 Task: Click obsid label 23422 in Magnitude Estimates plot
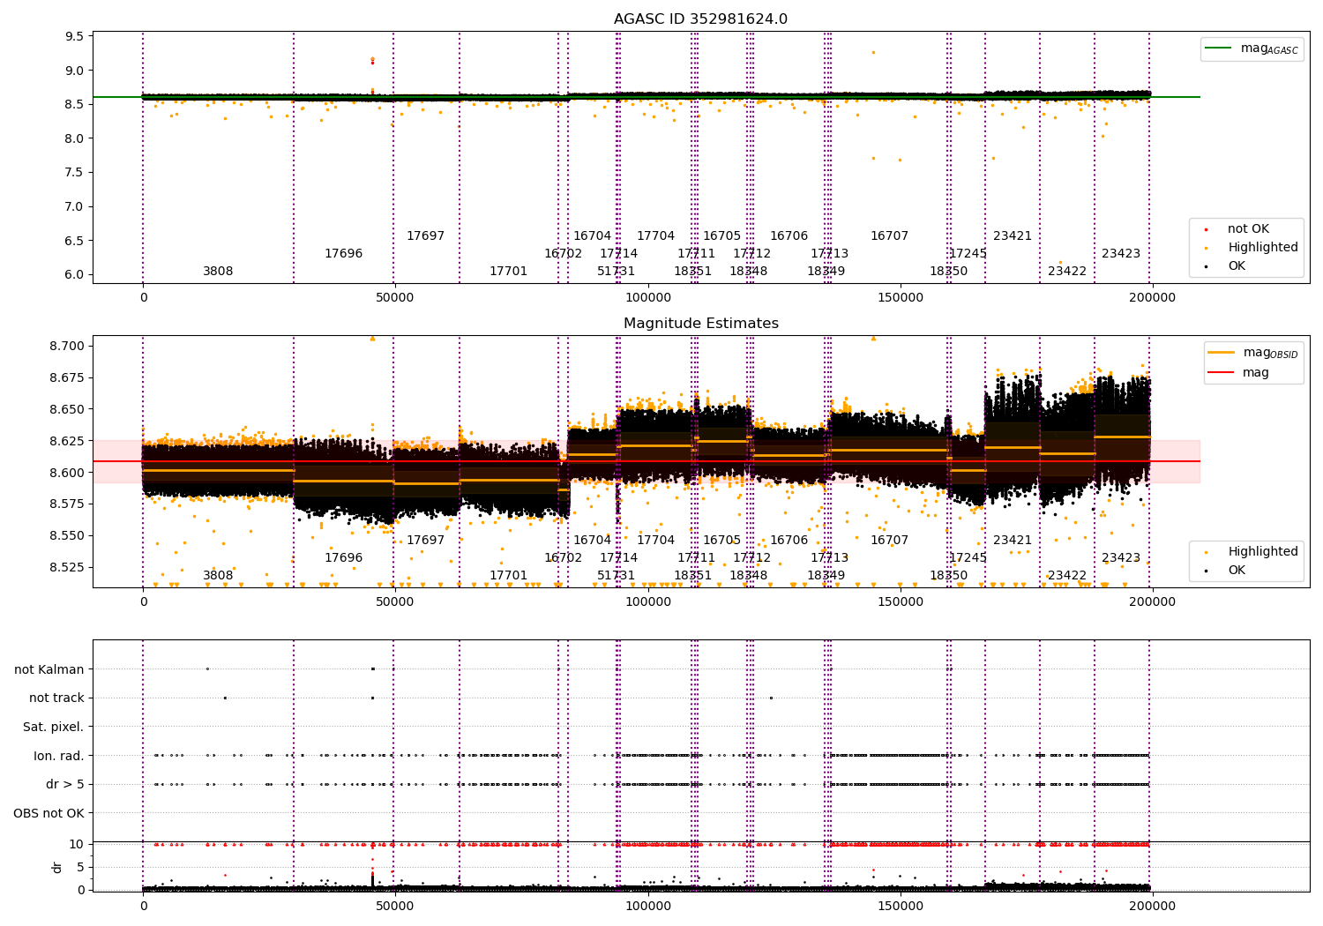[x=1067, y=576]
